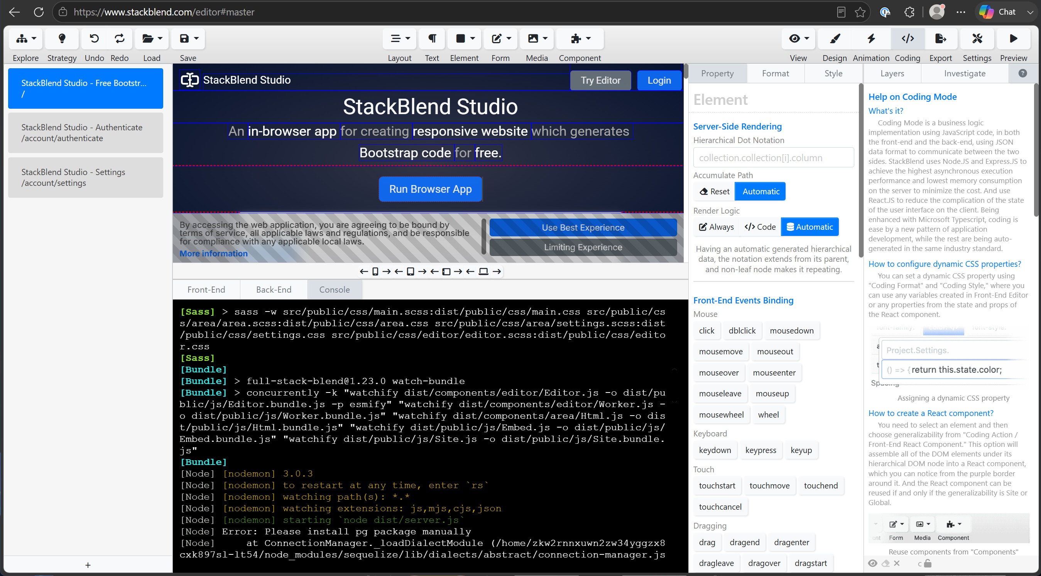Viewport: 1041px width, 576px height.
Task: Set Render Logic to Always
Action: 717,227
